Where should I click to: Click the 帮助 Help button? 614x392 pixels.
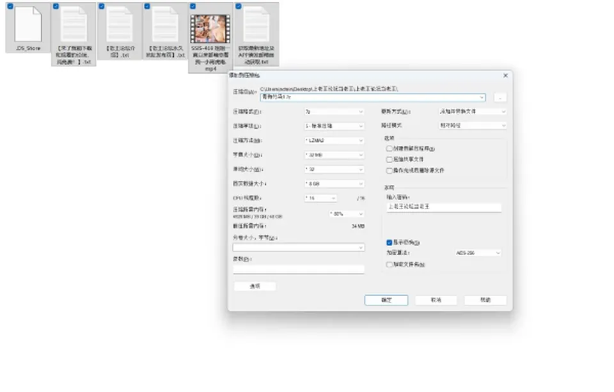click(485, 300)
